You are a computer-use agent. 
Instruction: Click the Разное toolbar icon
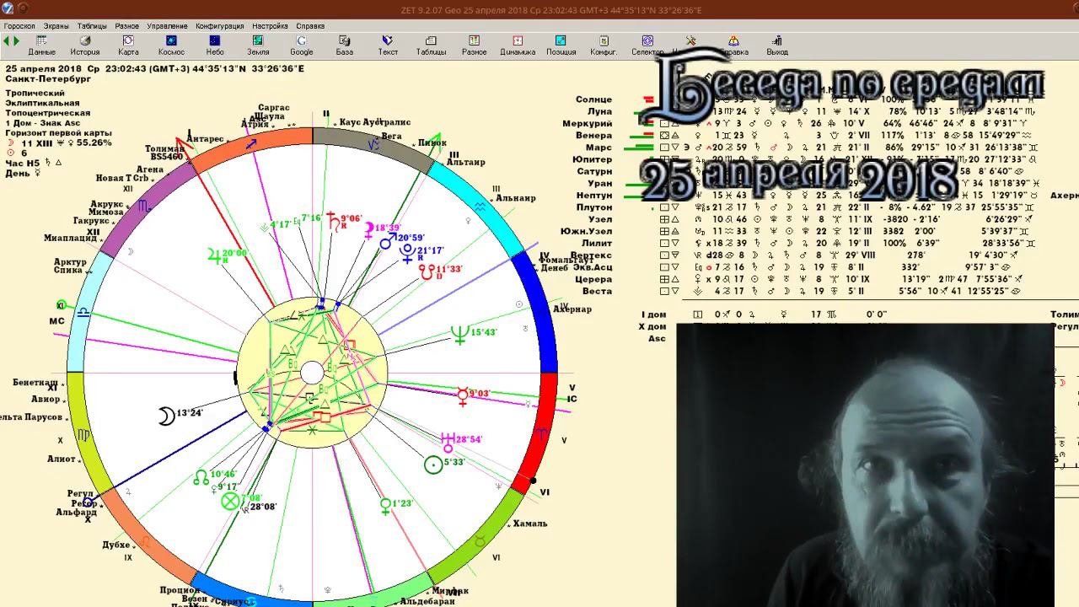click(474, 46)
